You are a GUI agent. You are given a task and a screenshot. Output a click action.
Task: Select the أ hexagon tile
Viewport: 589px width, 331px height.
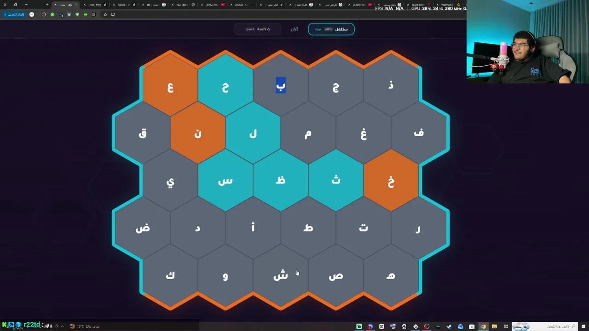coord(253,228)
